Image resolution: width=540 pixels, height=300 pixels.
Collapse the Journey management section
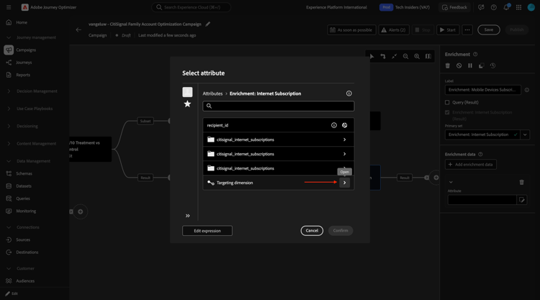pyautogui.click(x=9, y=37)
